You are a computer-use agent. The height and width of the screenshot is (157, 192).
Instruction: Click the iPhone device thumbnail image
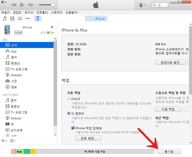pyautogui.click(x=7, y=30)
